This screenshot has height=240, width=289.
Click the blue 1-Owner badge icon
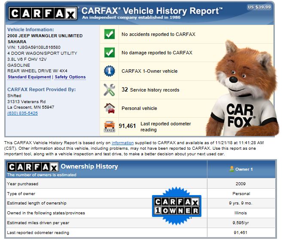click(110, 71)
